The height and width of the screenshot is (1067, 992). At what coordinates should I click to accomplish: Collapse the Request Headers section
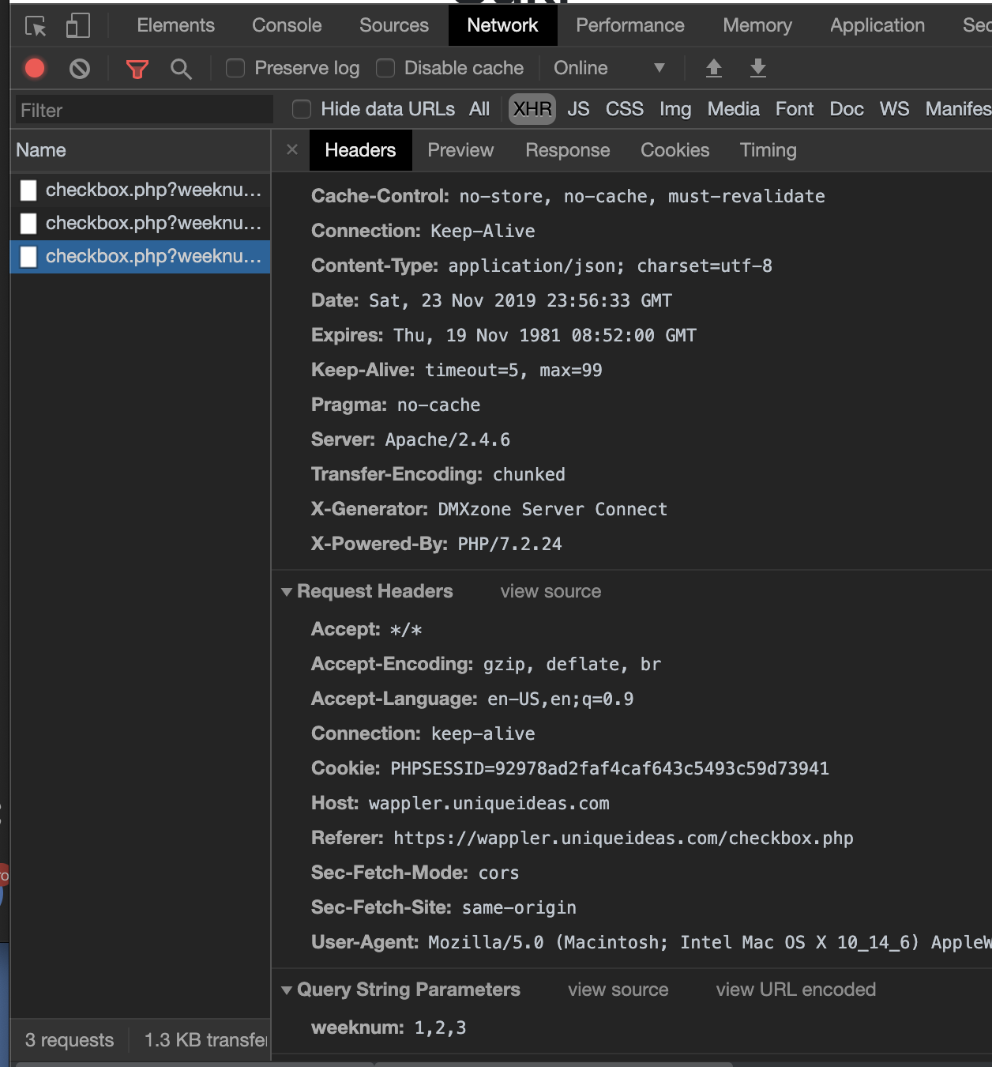[287, 592]
